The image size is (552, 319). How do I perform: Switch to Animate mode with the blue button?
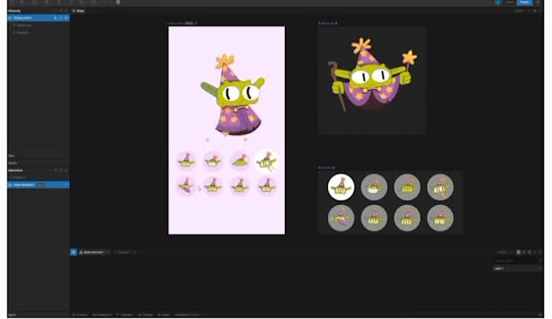pos(524,2)
